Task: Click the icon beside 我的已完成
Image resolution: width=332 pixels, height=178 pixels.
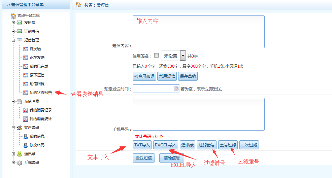Action: point(26,67)
